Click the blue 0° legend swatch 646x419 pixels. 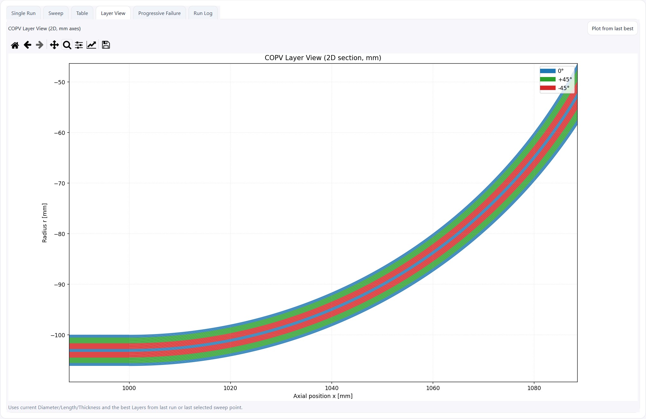tap(547, 71)
